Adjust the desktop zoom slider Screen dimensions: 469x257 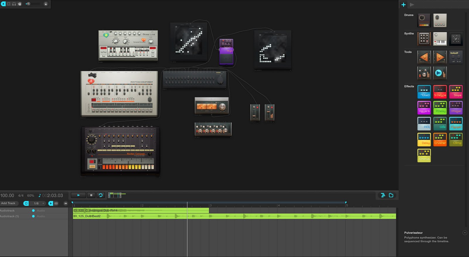click(x=33, y=4)
